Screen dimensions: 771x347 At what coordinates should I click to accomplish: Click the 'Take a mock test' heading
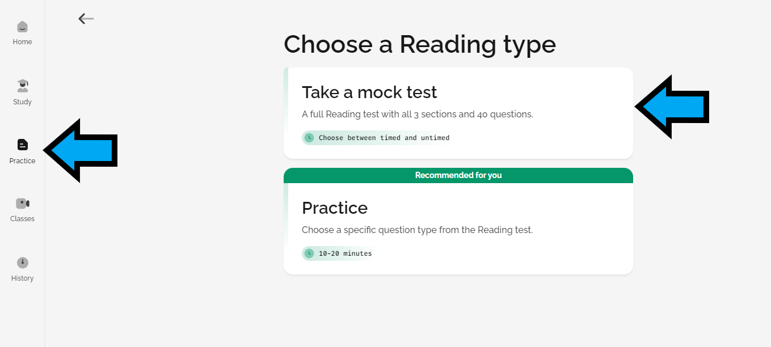click(369, 92)
